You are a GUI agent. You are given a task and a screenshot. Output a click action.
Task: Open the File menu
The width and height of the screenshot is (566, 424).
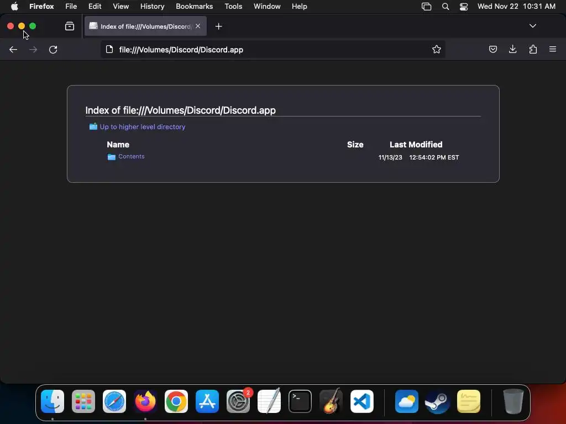click(71, 7)
